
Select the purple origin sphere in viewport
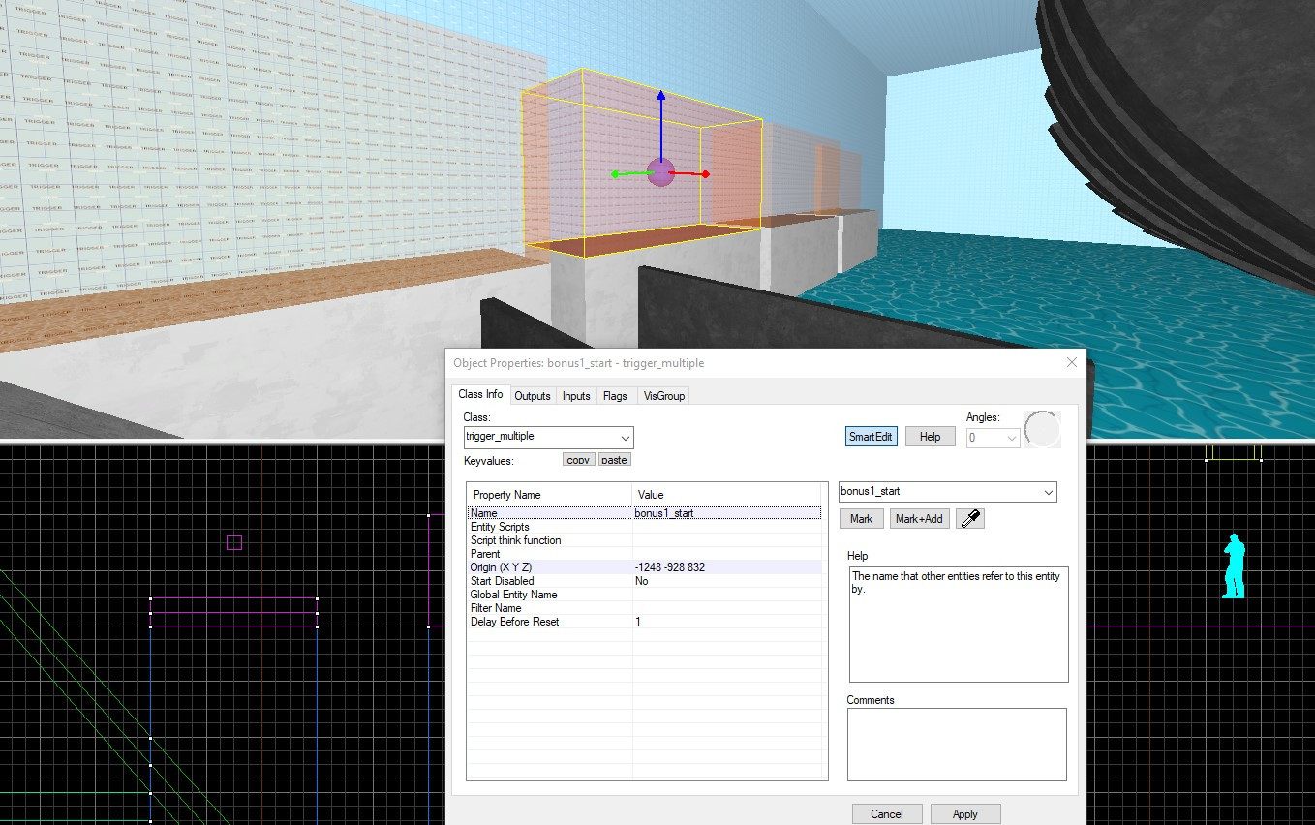click(660, 172)
